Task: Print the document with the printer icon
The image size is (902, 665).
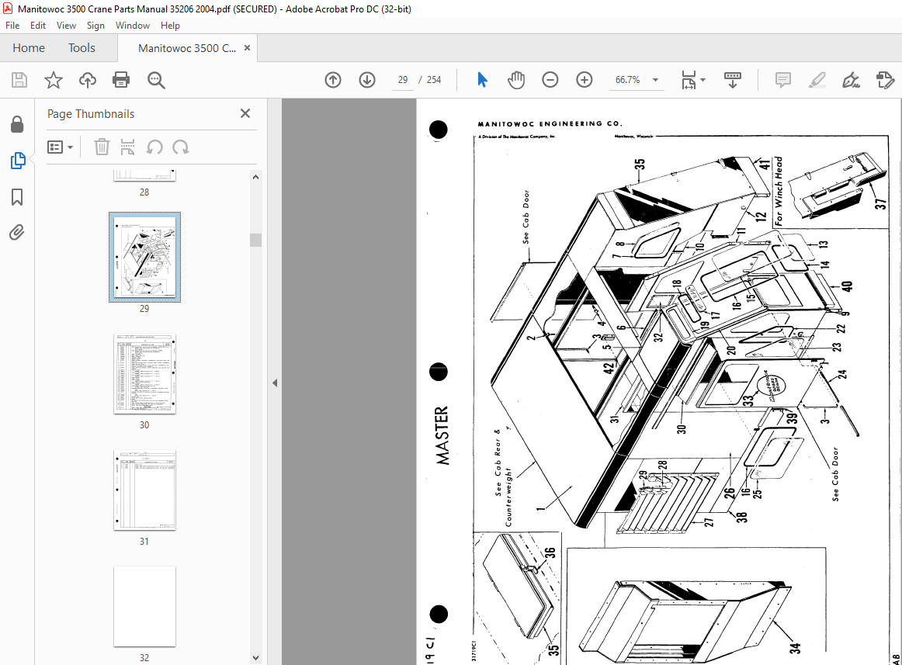Action: [x=121, y=80]
